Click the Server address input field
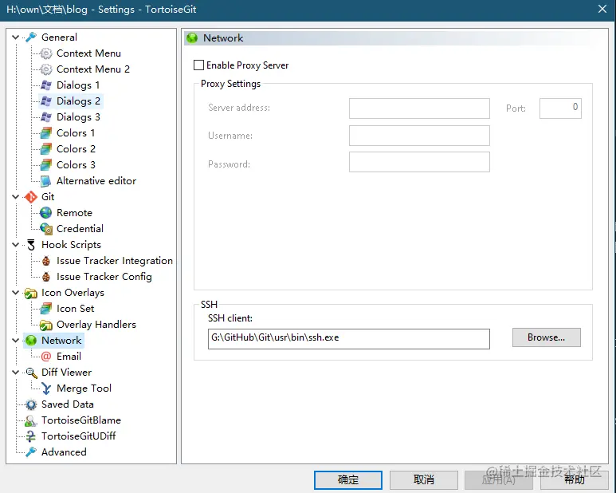 click(x=419, y=108)
